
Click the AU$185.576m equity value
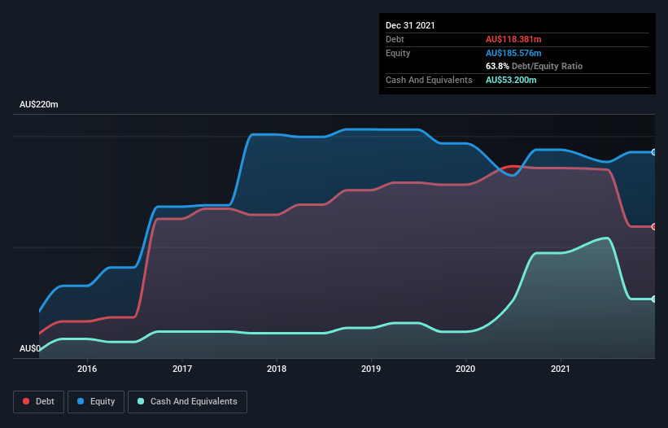513,53
